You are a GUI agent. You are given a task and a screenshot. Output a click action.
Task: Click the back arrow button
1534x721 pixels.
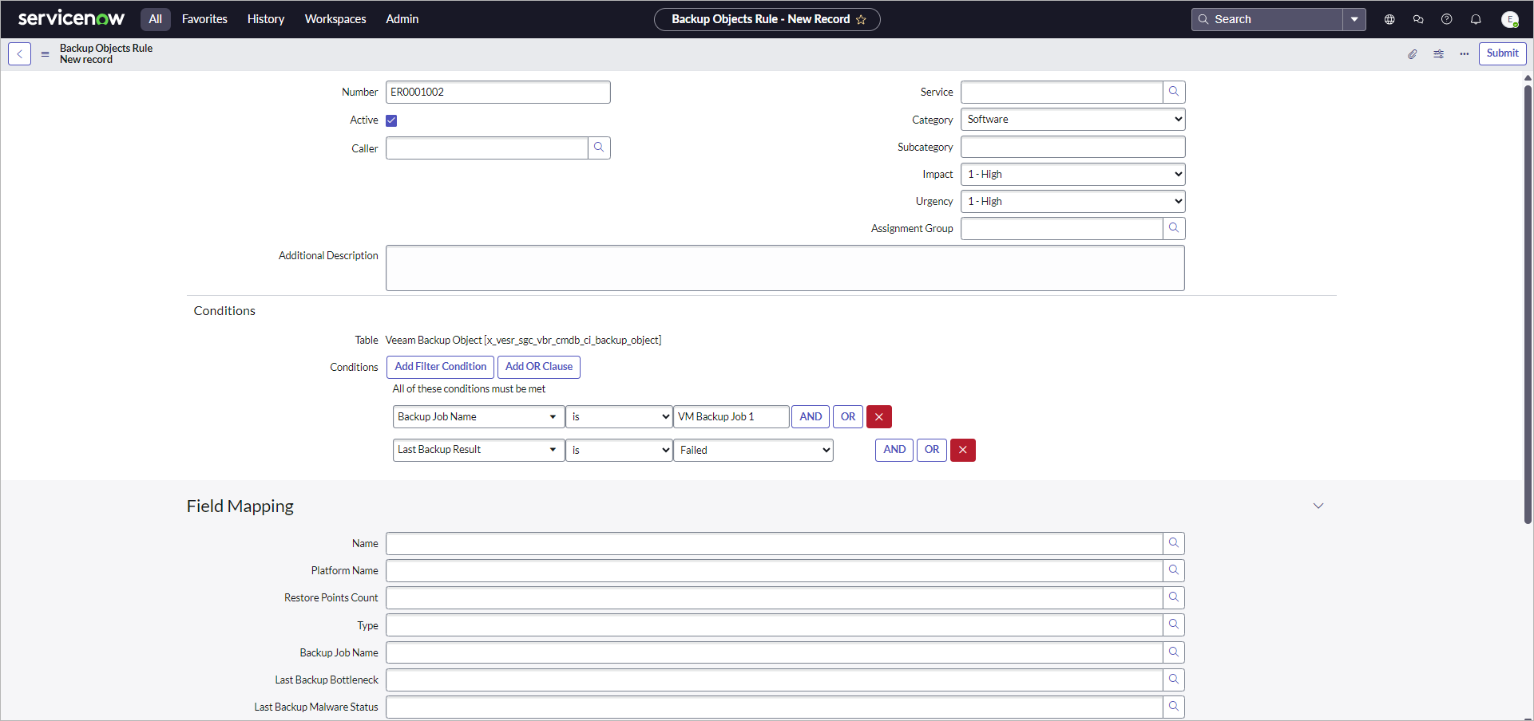pos(19,54)
